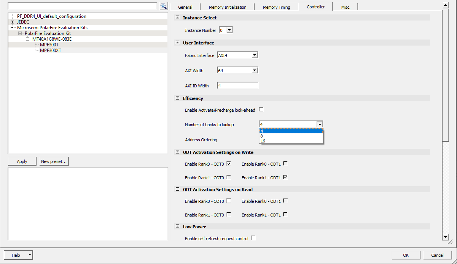Collapse the Efficiency section icon
The height and width of the screenshot is (264, 457).
click(178, 98)
